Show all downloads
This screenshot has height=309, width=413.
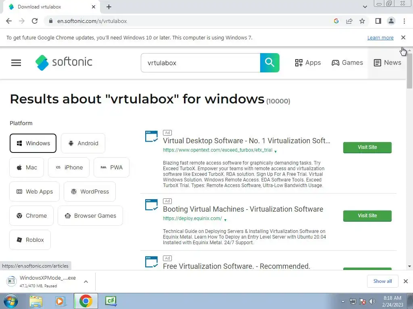point(382,281)
